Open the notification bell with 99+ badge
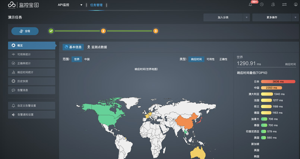The image size is (300, 159). point(250,4)
